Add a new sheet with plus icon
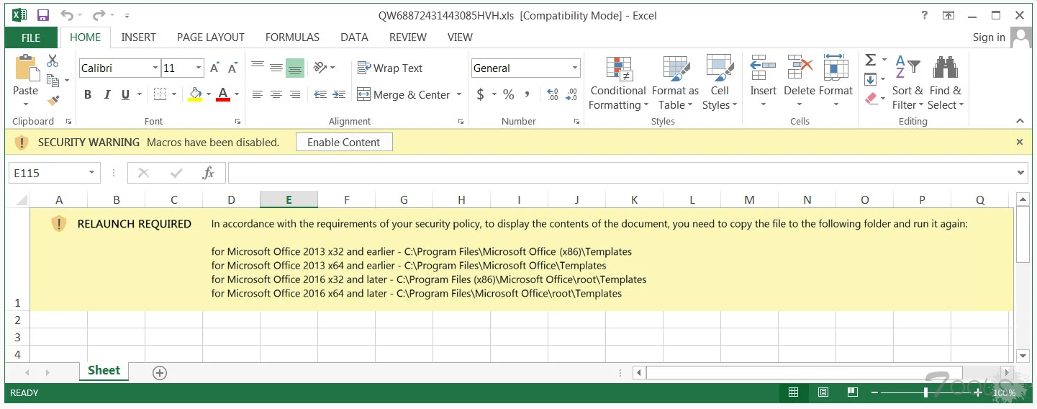Screen dimensions: 1037x409 [x=160, y=372]
